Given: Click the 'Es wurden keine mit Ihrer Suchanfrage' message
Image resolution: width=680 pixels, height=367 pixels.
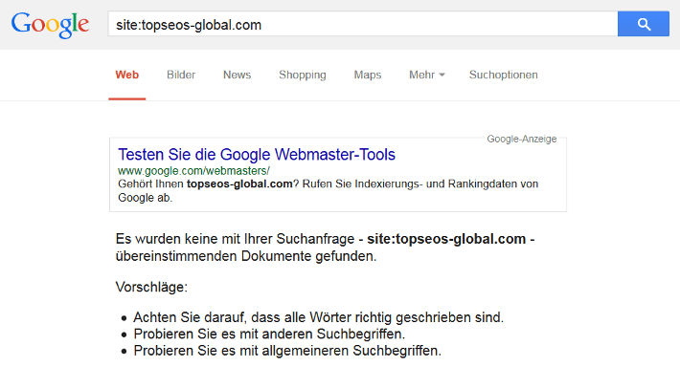Looking at the screenshot, I should click(326, 248).
